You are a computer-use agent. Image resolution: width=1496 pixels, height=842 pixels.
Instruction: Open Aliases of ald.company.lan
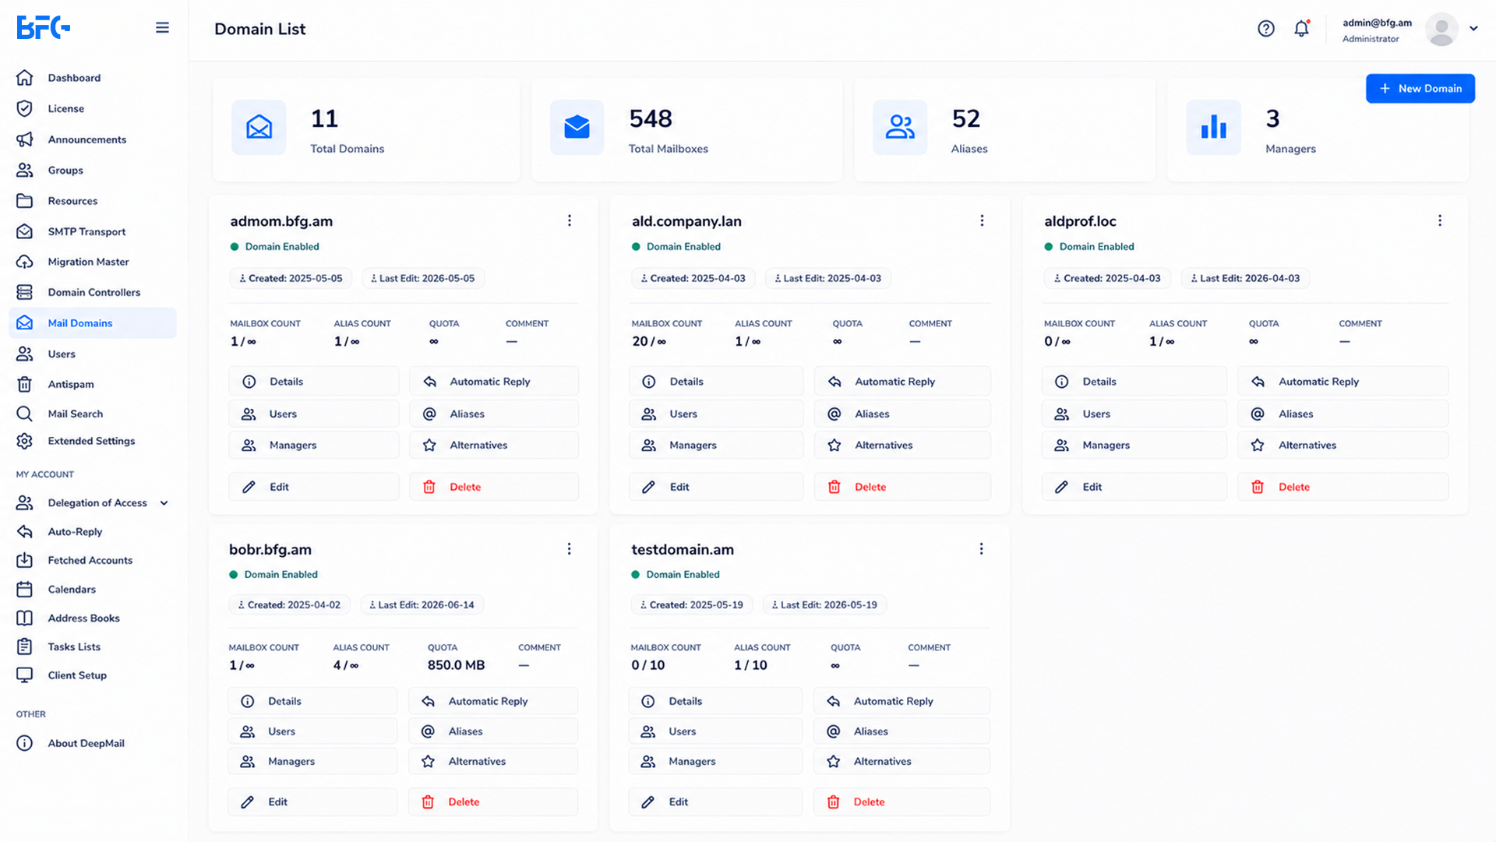point(902,414)
